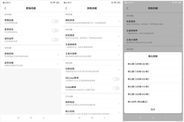Tap home button on left phone
This screenshot has height=122, width=184.
tap(31, 118)
